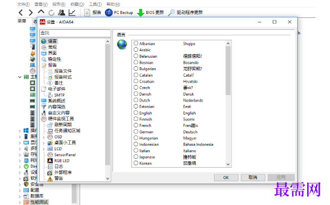Open the 界面 interface settings item
The height and width of the screenshot is (205, 330).
pyautogui.click(x=49, y=53)
